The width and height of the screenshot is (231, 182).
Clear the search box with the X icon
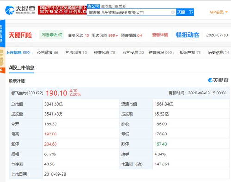[173, 12]
